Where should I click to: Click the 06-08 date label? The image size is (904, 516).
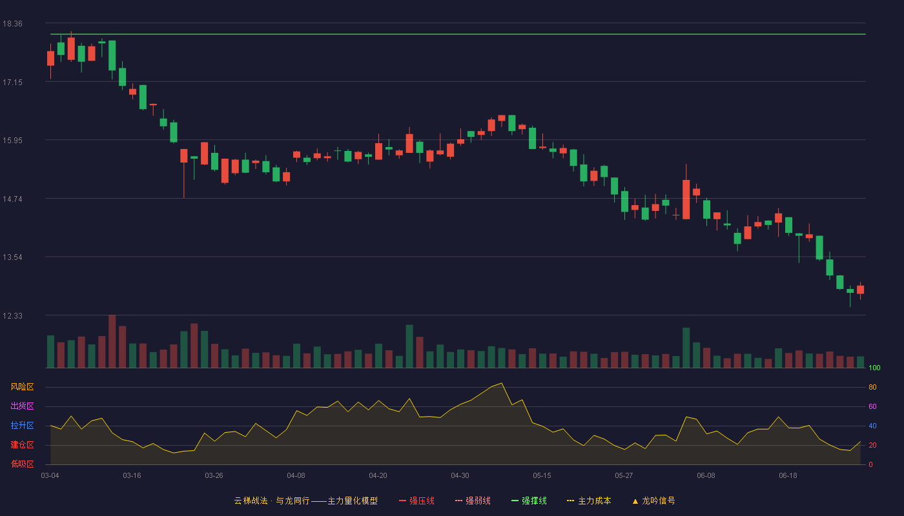(x=706, y=475)
